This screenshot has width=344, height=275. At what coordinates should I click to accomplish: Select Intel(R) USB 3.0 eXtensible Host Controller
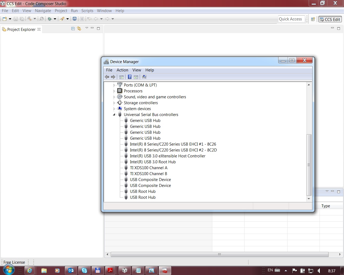168,156
